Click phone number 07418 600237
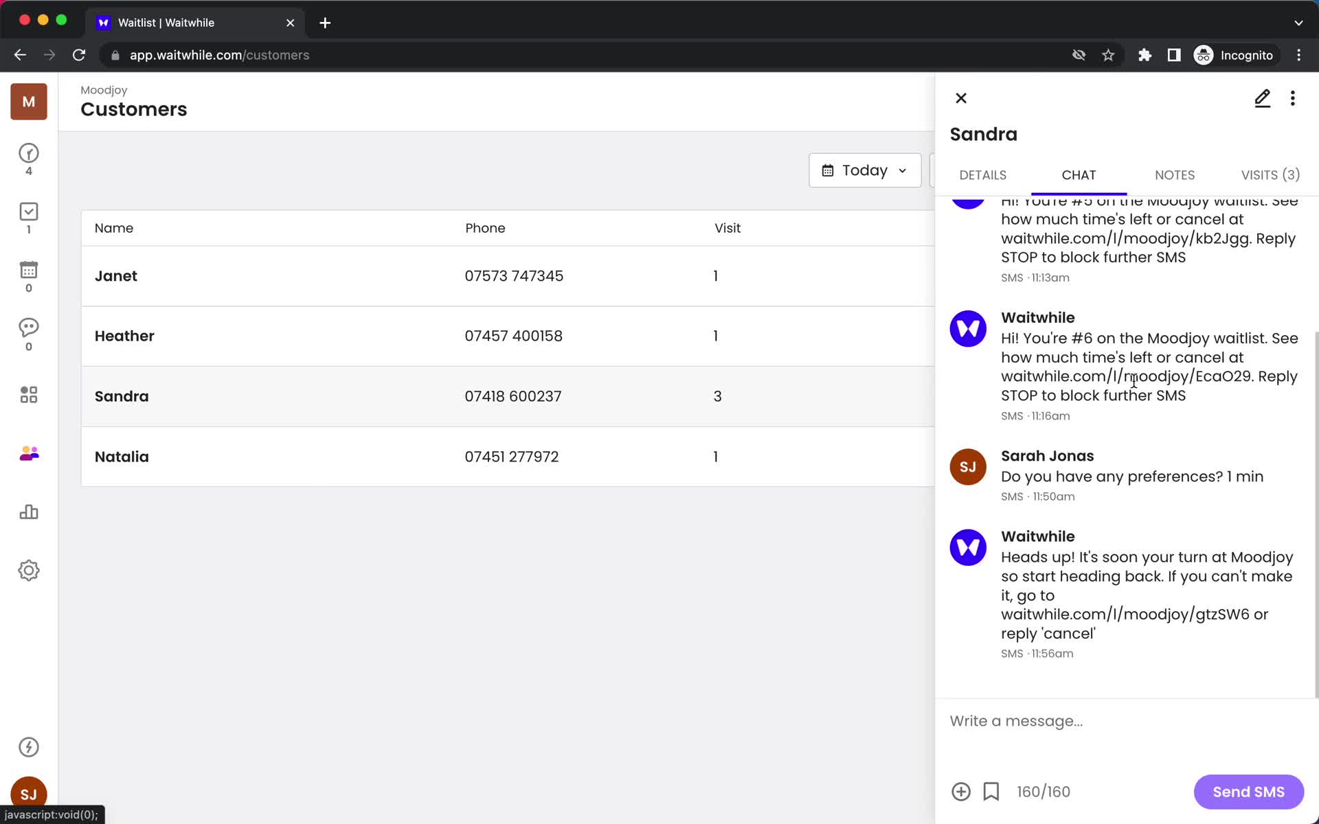This screenshot has height=824, width=1319. [513, 396]
